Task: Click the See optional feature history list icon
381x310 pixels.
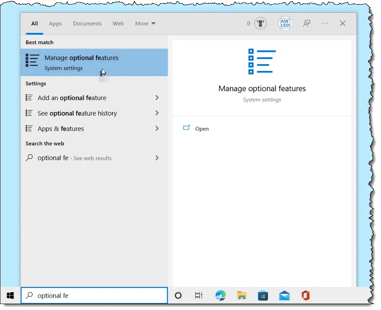Action: 29,113
